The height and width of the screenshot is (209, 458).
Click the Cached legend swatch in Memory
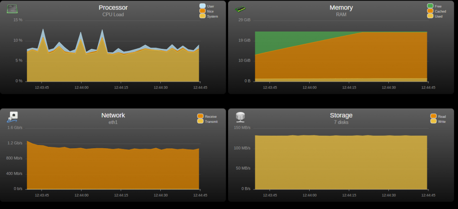click(430, 11)
